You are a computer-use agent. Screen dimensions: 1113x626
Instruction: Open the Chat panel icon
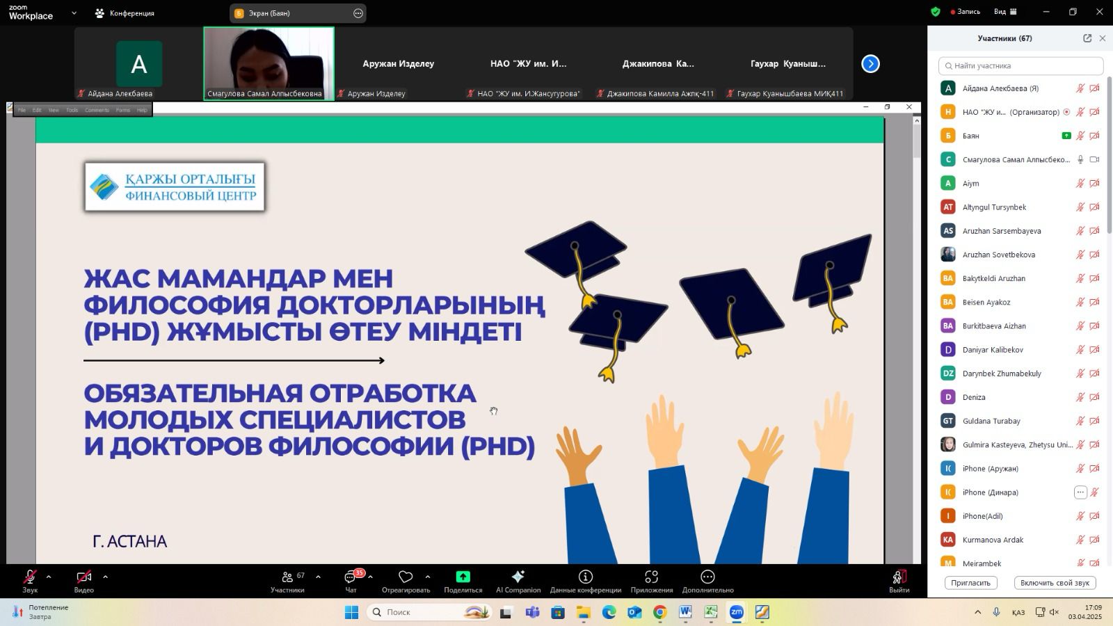coord(351,577)
